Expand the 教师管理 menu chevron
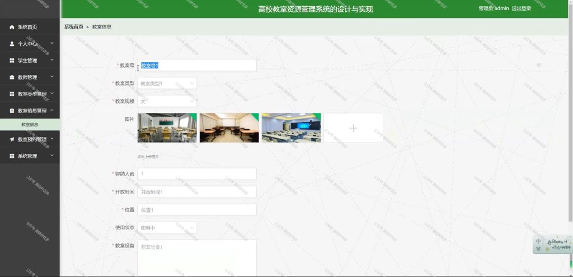Viewport: 573px width, 277px height. pyautogui.click(x=52, y=77)
